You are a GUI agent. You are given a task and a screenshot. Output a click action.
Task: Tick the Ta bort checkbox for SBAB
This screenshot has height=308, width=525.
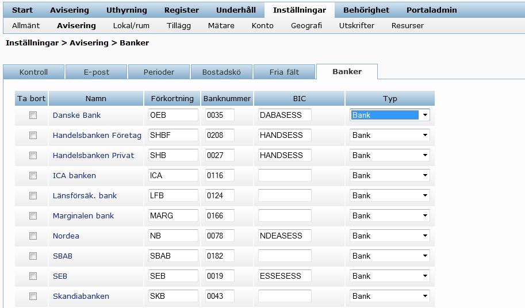pos(33,256)
